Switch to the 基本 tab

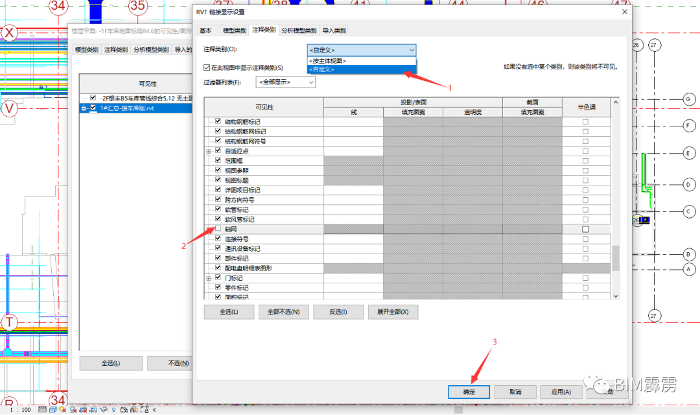205,30
